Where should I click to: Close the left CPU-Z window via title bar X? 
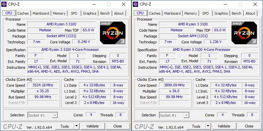tap(123, 4)
